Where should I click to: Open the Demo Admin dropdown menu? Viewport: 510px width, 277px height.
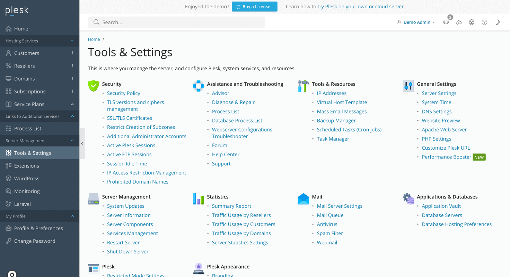coord(416,22)
